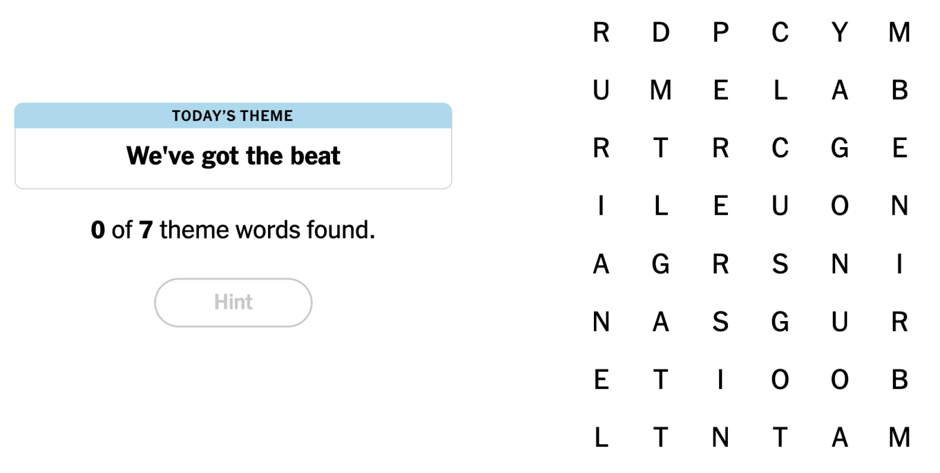
Task: Select the letter P in the grid
Action: (x=720, y=32)
